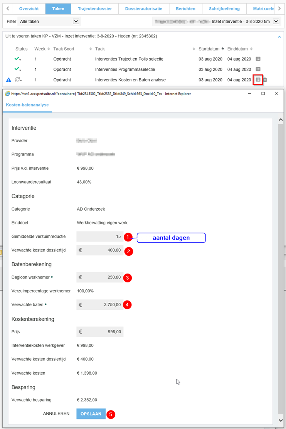The image size is (286, 429).
Task: Open the Filter 'Alle taken' dropdown
Action: pos(76,22)
